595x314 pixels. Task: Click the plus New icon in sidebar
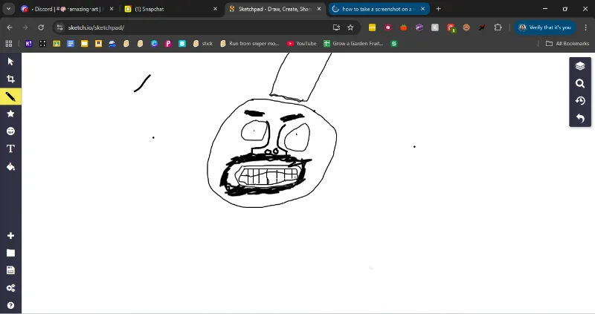10,235
